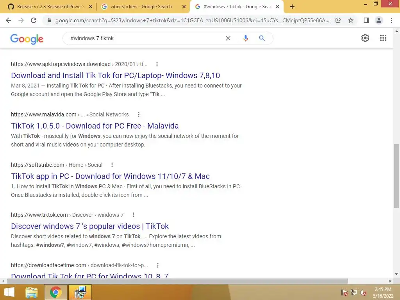This screenshot has width=400, height=300.
Task: Open options for tiktok.com result
Action: (x=134, y=215)
